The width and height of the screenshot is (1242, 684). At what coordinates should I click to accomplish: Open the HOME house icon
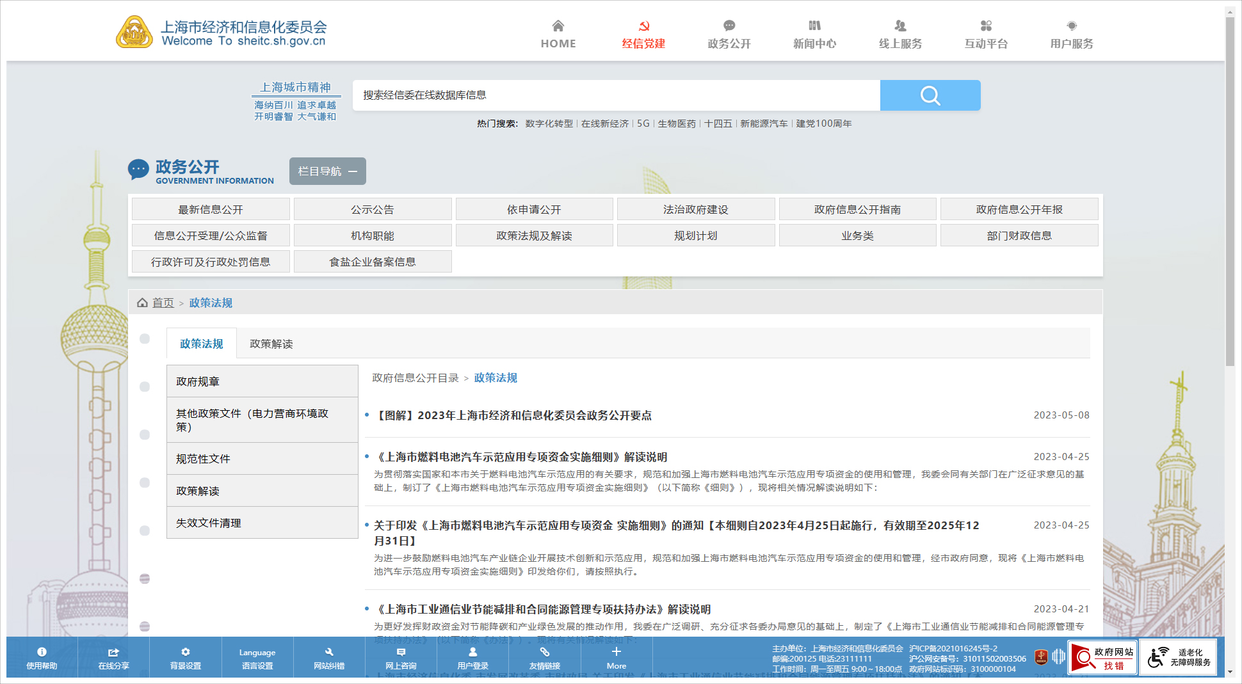coord(558,26)
